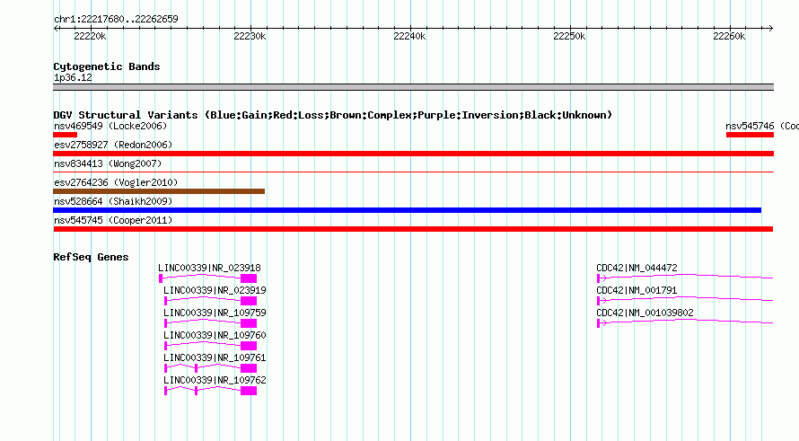Open LINC00339|NR_109760 transcript label
This screenshot has height=441, width=799.
(215, 335)
